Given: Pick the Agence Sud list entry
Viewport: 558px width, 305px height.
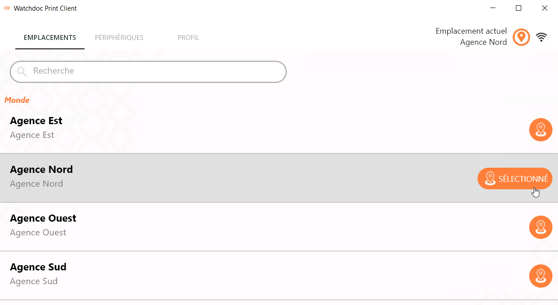Looking at the screenshot, I should click(x=222, y=274).
